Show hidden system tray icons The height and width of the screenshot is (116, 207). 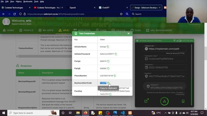165,113
